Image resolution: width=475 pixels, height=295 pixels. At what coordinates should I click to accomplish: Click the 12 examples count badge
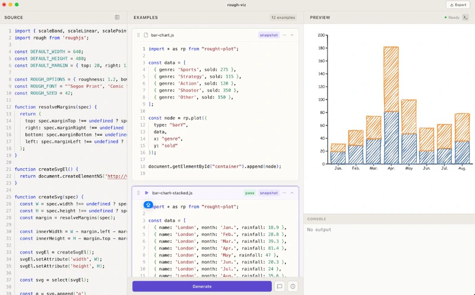(283, 18)
